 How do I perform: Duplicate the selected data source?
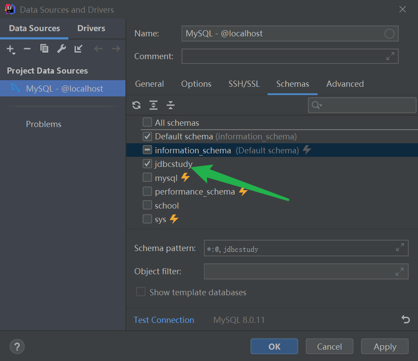[44, 49]
